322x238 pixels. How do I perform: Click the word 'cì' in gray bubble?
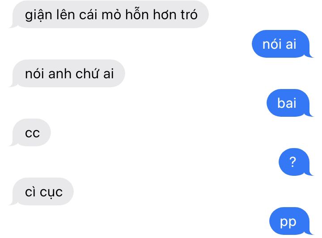pyautogui.click(x=30, y=191)
